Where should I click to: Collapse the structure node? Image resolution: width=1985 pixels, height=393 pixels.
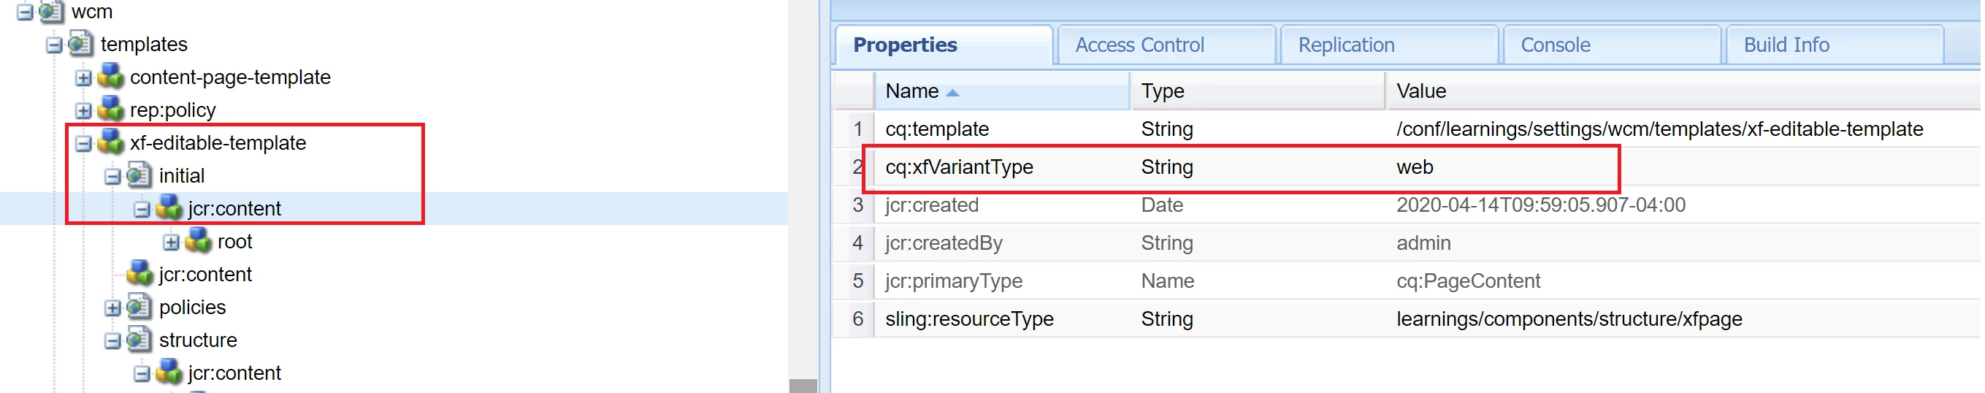point(112,340)
